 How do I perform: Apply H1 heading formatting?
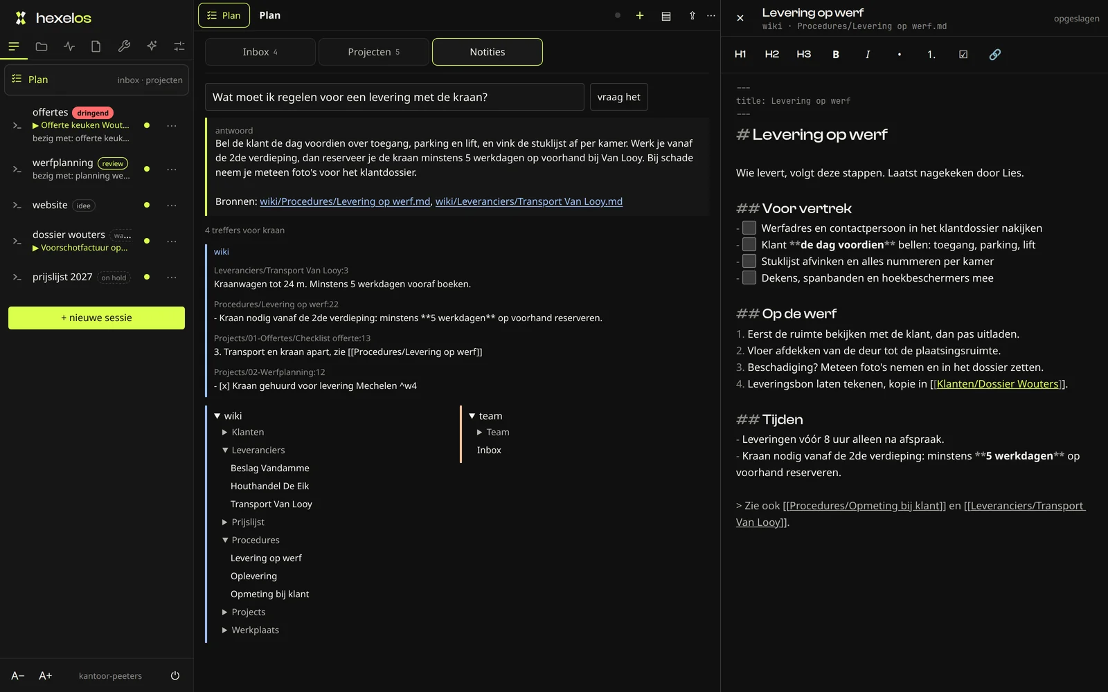pyautogui.click(x=740, y=54)
